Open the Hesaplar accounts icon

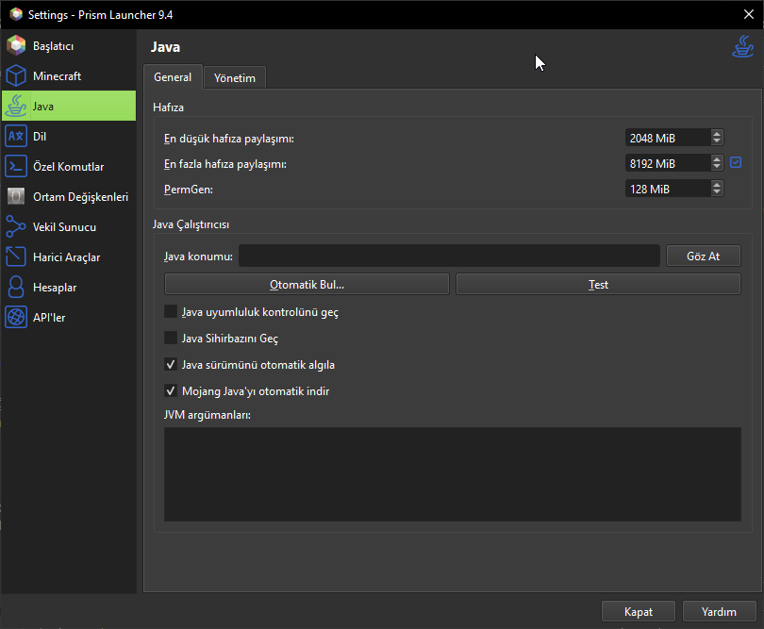[16, 288]
